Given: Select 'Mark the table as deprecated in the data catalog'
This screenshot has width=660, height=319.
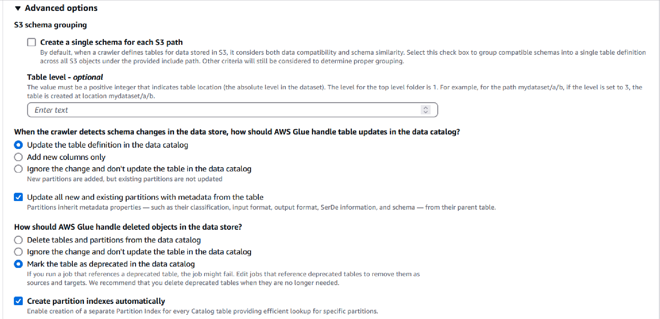Looking at the screenshot, I should (18, 264).
